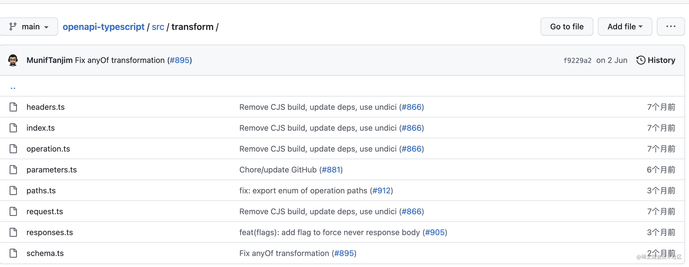Open the Add file dropdown
This screenshot has width=689, height=267.
click(625, 26)
